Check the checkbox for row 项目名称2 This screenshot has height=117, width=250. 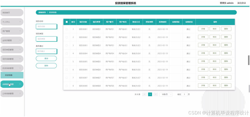pyautogui.click(x=67, y=37)
